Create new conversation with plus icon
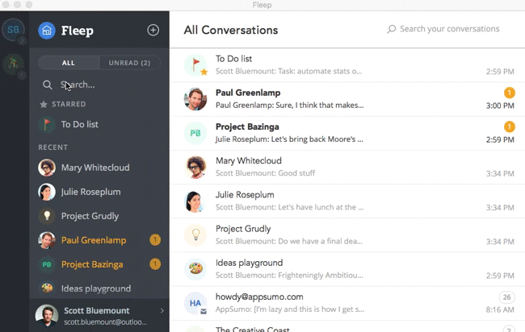Screen dimensions: 525x332 [153, 30]
